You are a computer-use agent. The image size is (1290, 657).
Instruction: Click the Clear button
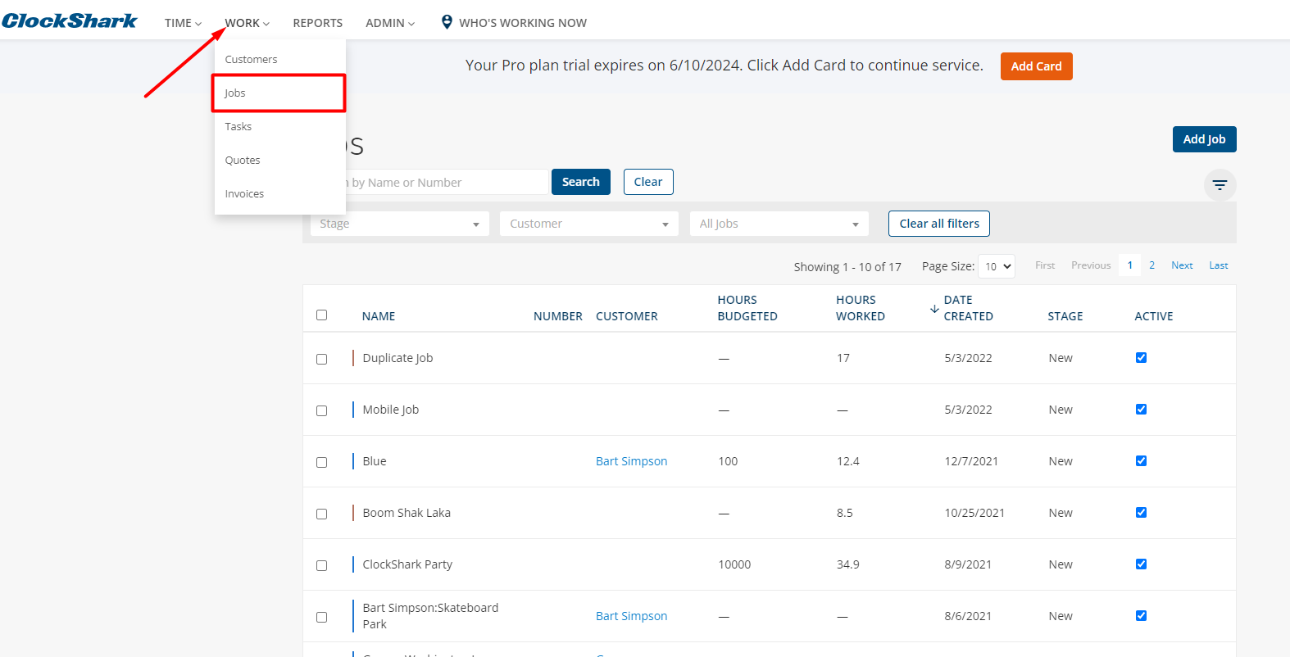[648, 182]
